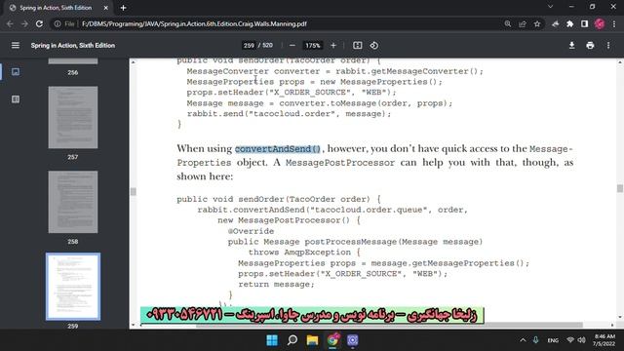The width and height of the screenshot is (624, 351).
Task: Open the tab search dropdown
Action: (550, 7)
